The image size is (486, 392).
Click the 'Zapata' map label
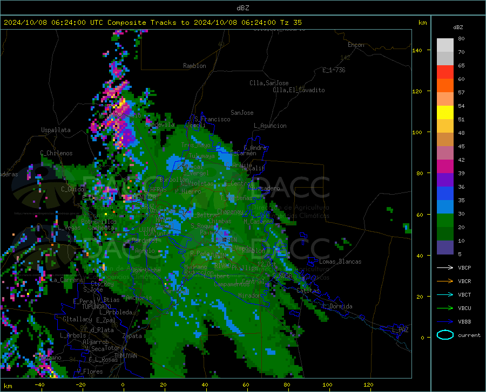132,336
